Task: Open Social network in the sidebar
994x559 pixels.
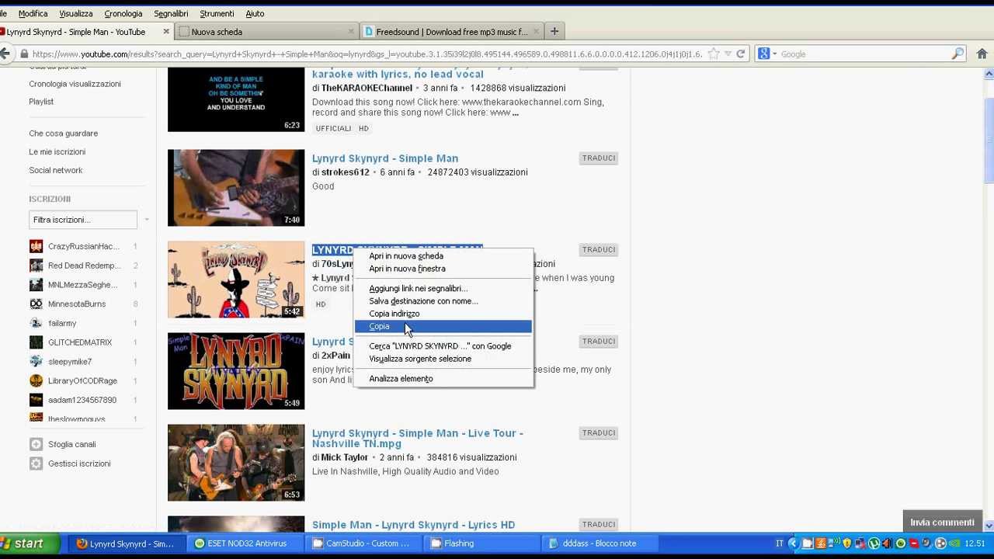Action: click(56, 171)
